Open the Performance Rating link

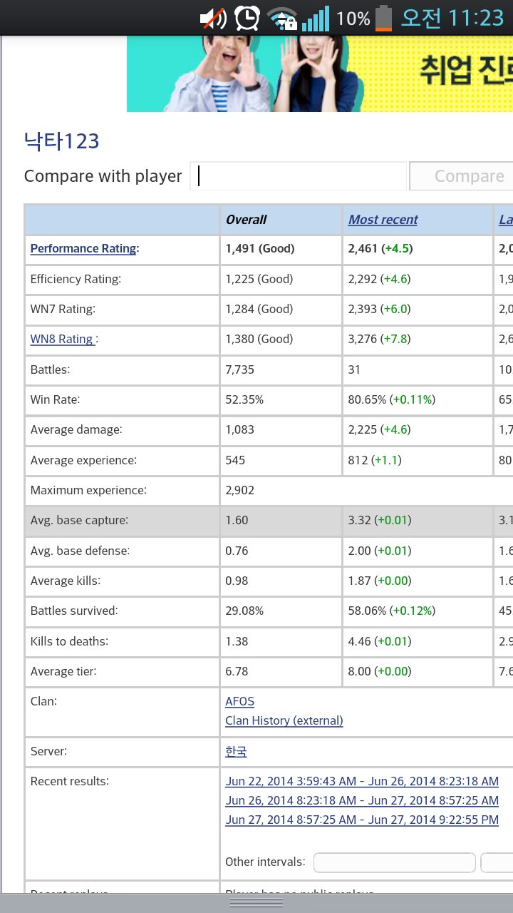click(83, 249)
